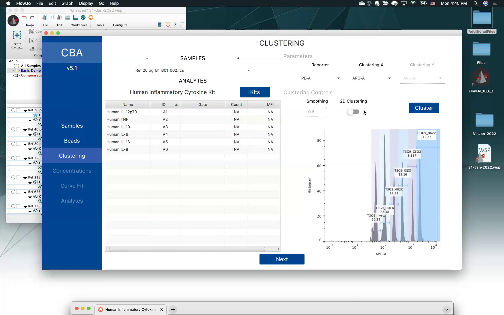Toggle the 2D Clustering switch
The height and width of the screenshot is (315, 504).
pos(353,112)
